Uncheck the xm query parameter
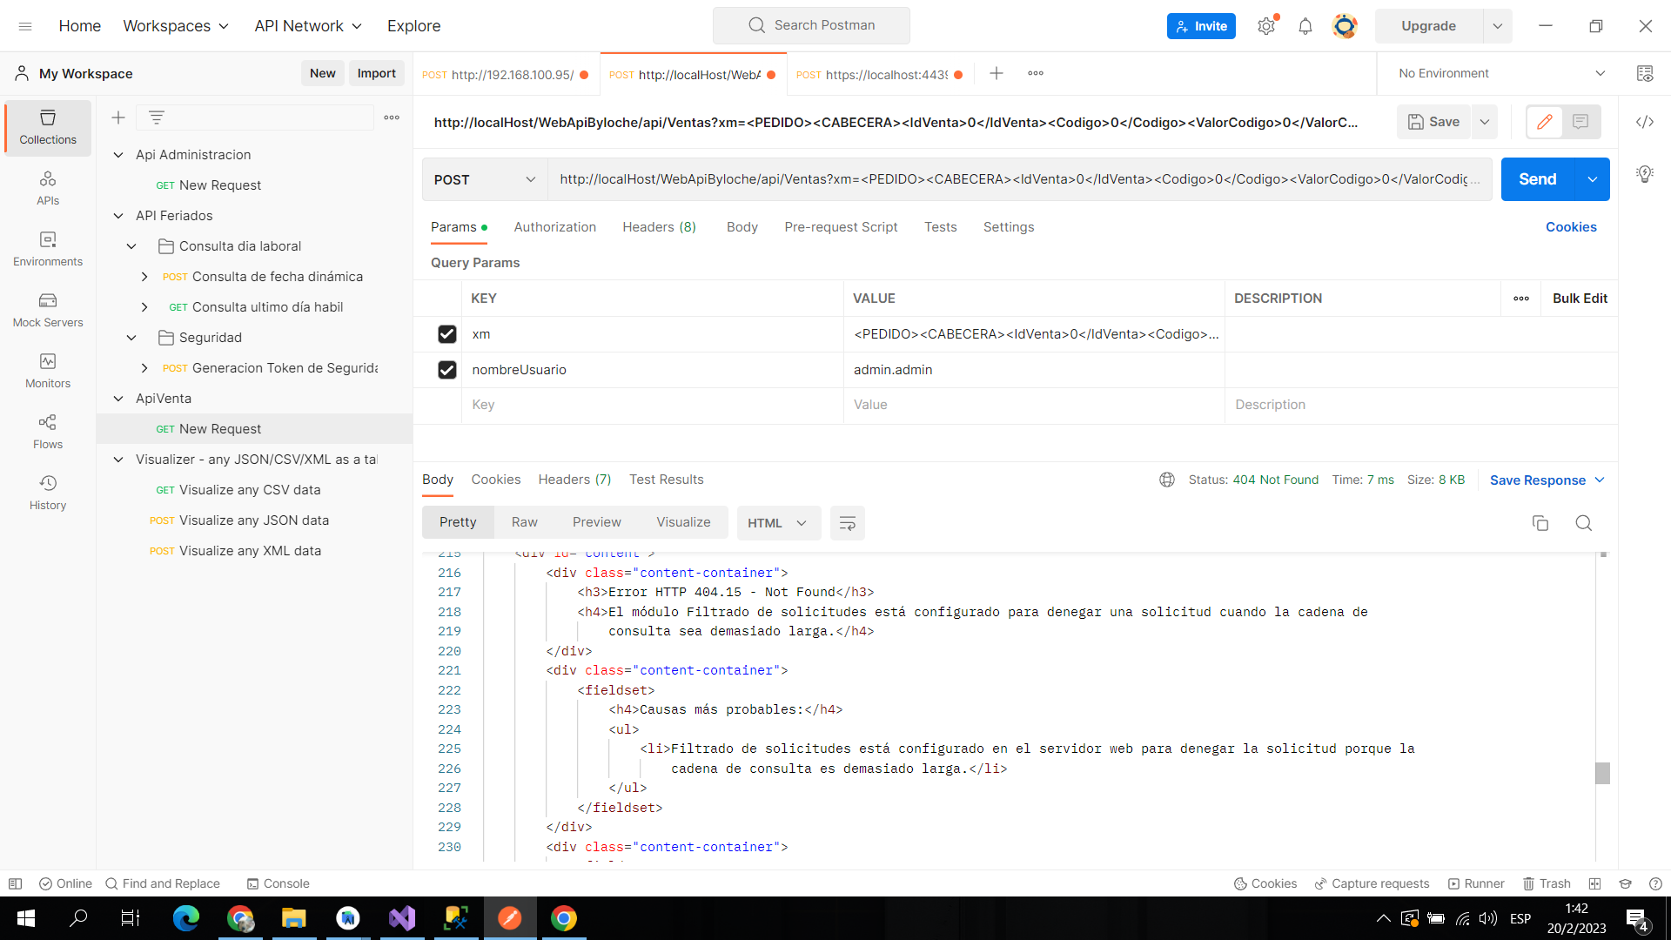Image resolution: width=1671 pixels, height=940 pixels. tap(447, 334)
